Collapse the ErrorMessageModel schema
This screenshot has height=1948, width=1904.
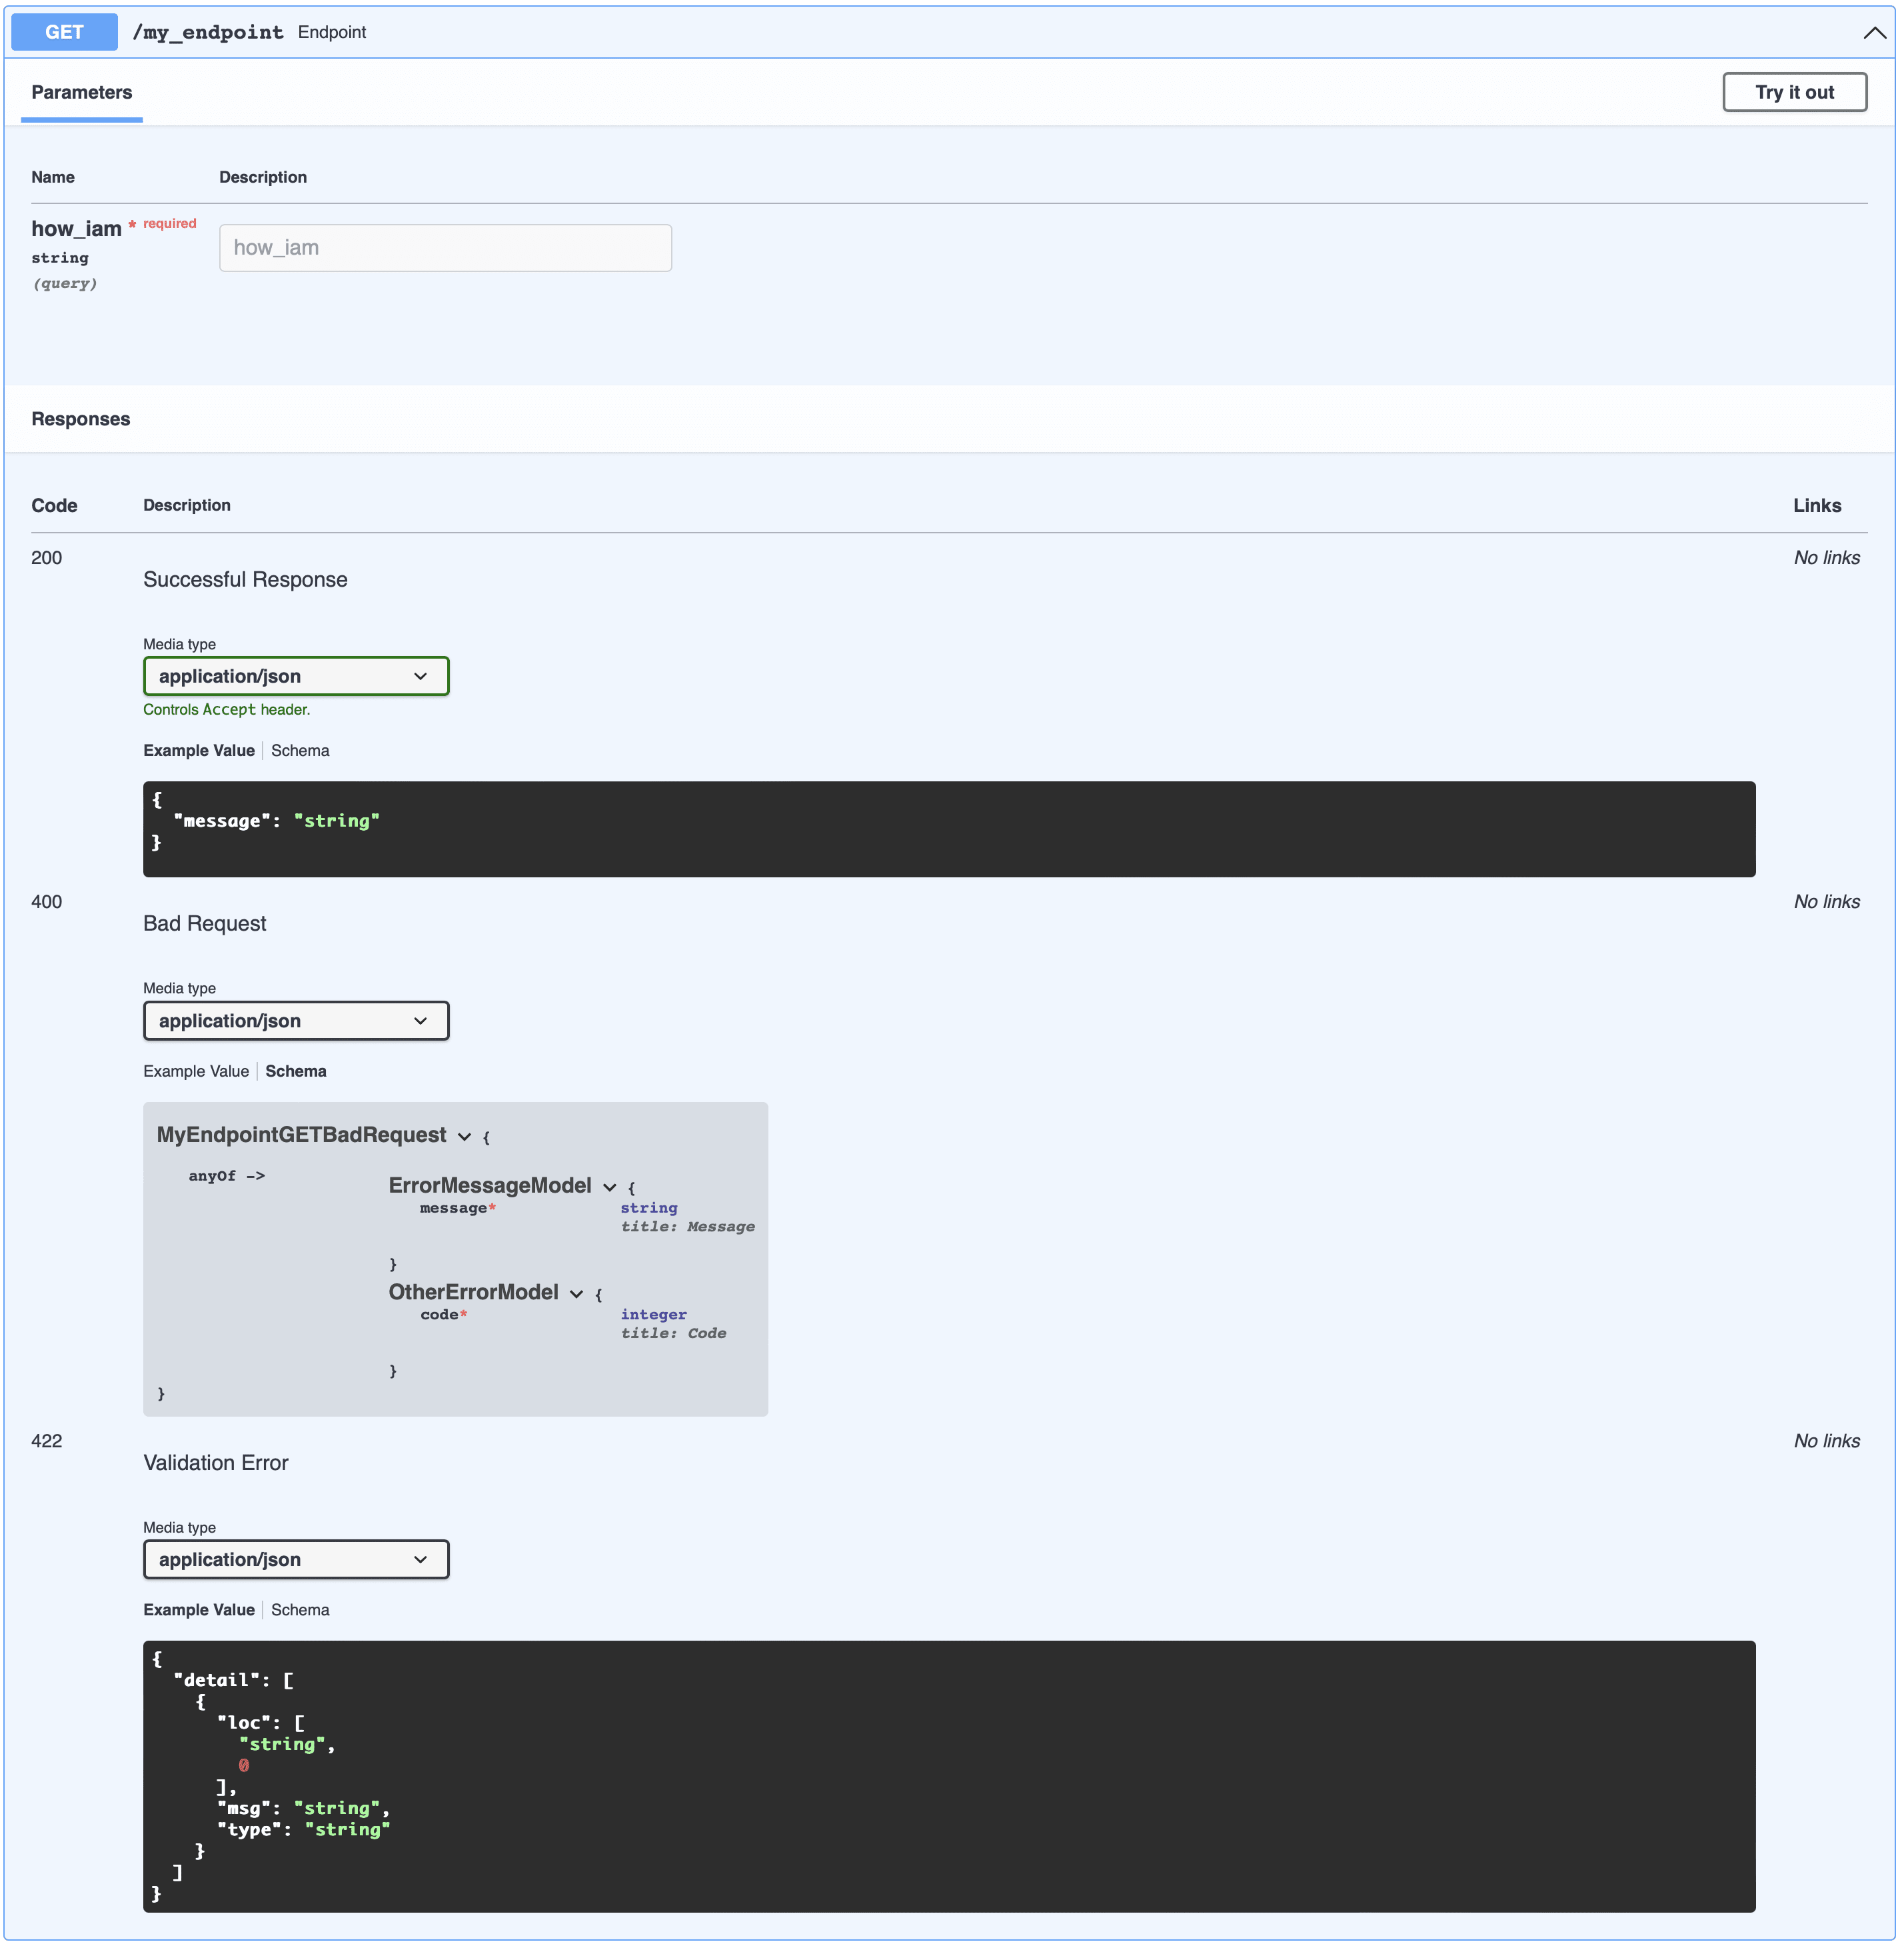[x=609, y=1187]
